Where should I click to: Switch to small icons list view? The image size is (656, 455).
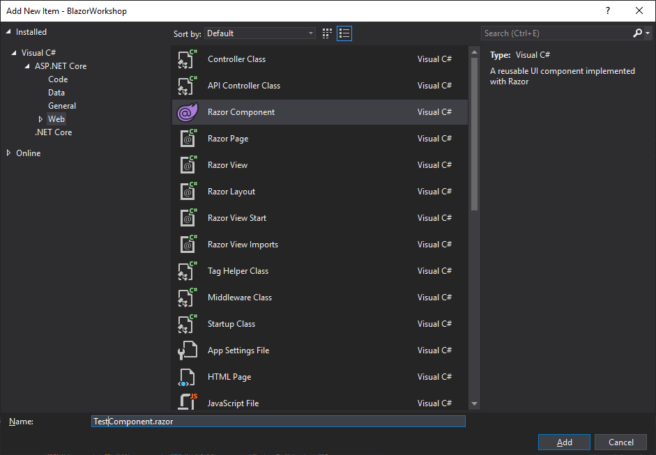point(344,33)
